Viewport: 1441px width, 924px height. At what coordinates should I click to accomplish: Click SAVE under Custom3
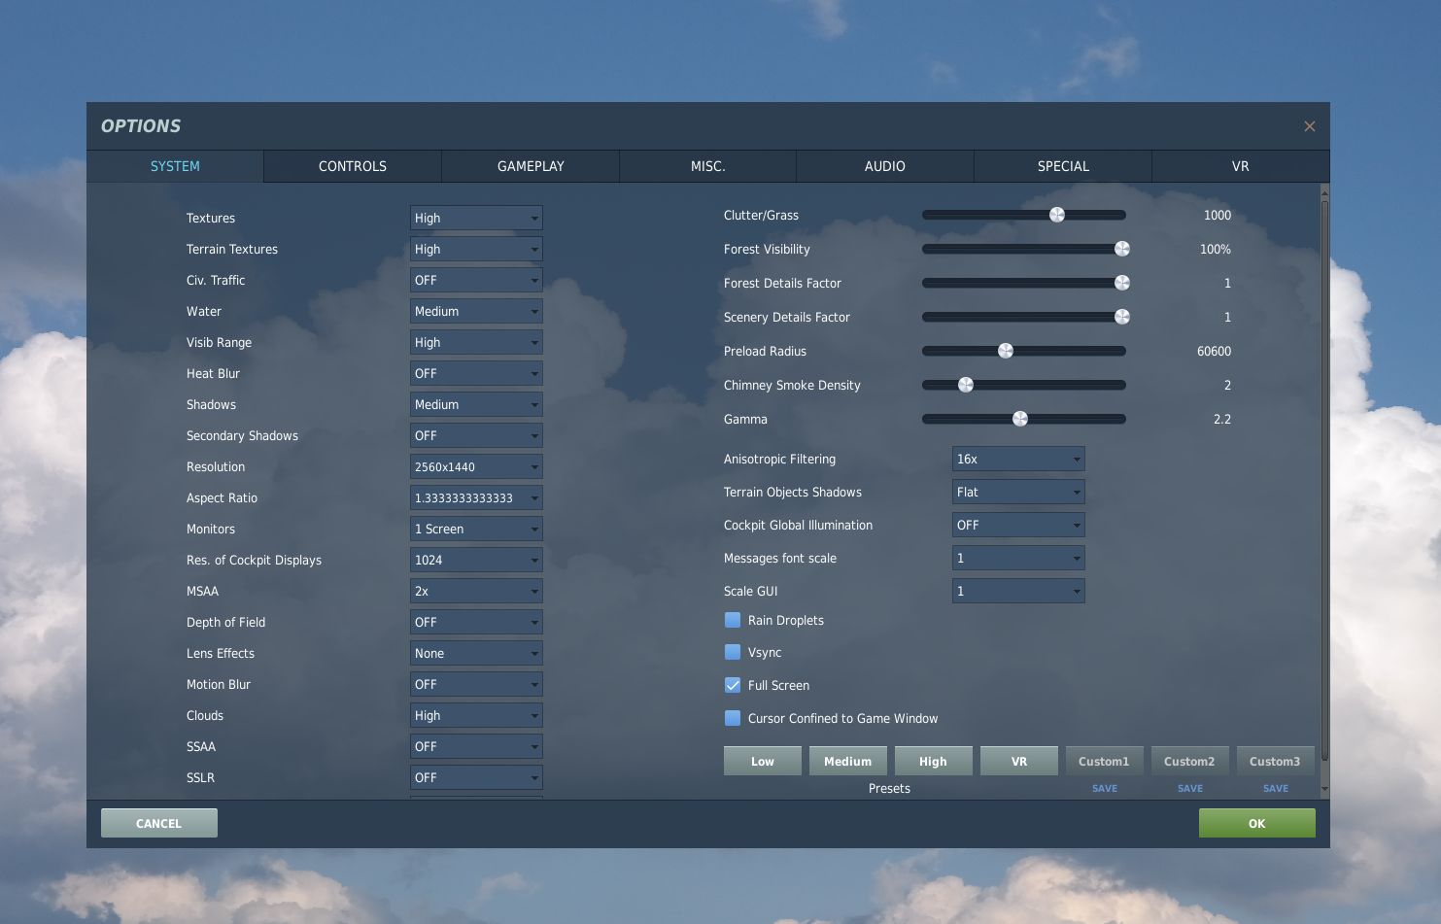1276,789
